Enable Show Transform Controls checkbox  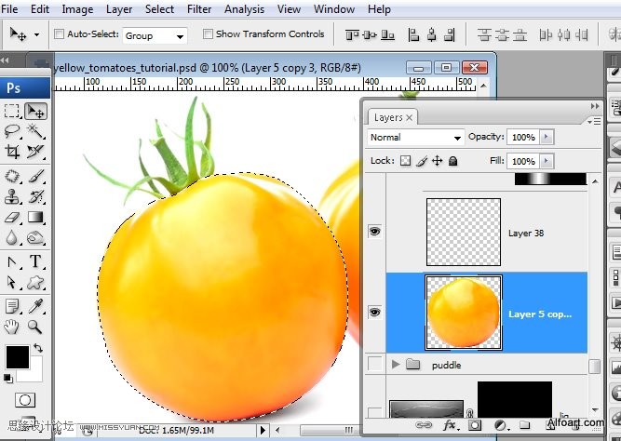coord(208,34)
